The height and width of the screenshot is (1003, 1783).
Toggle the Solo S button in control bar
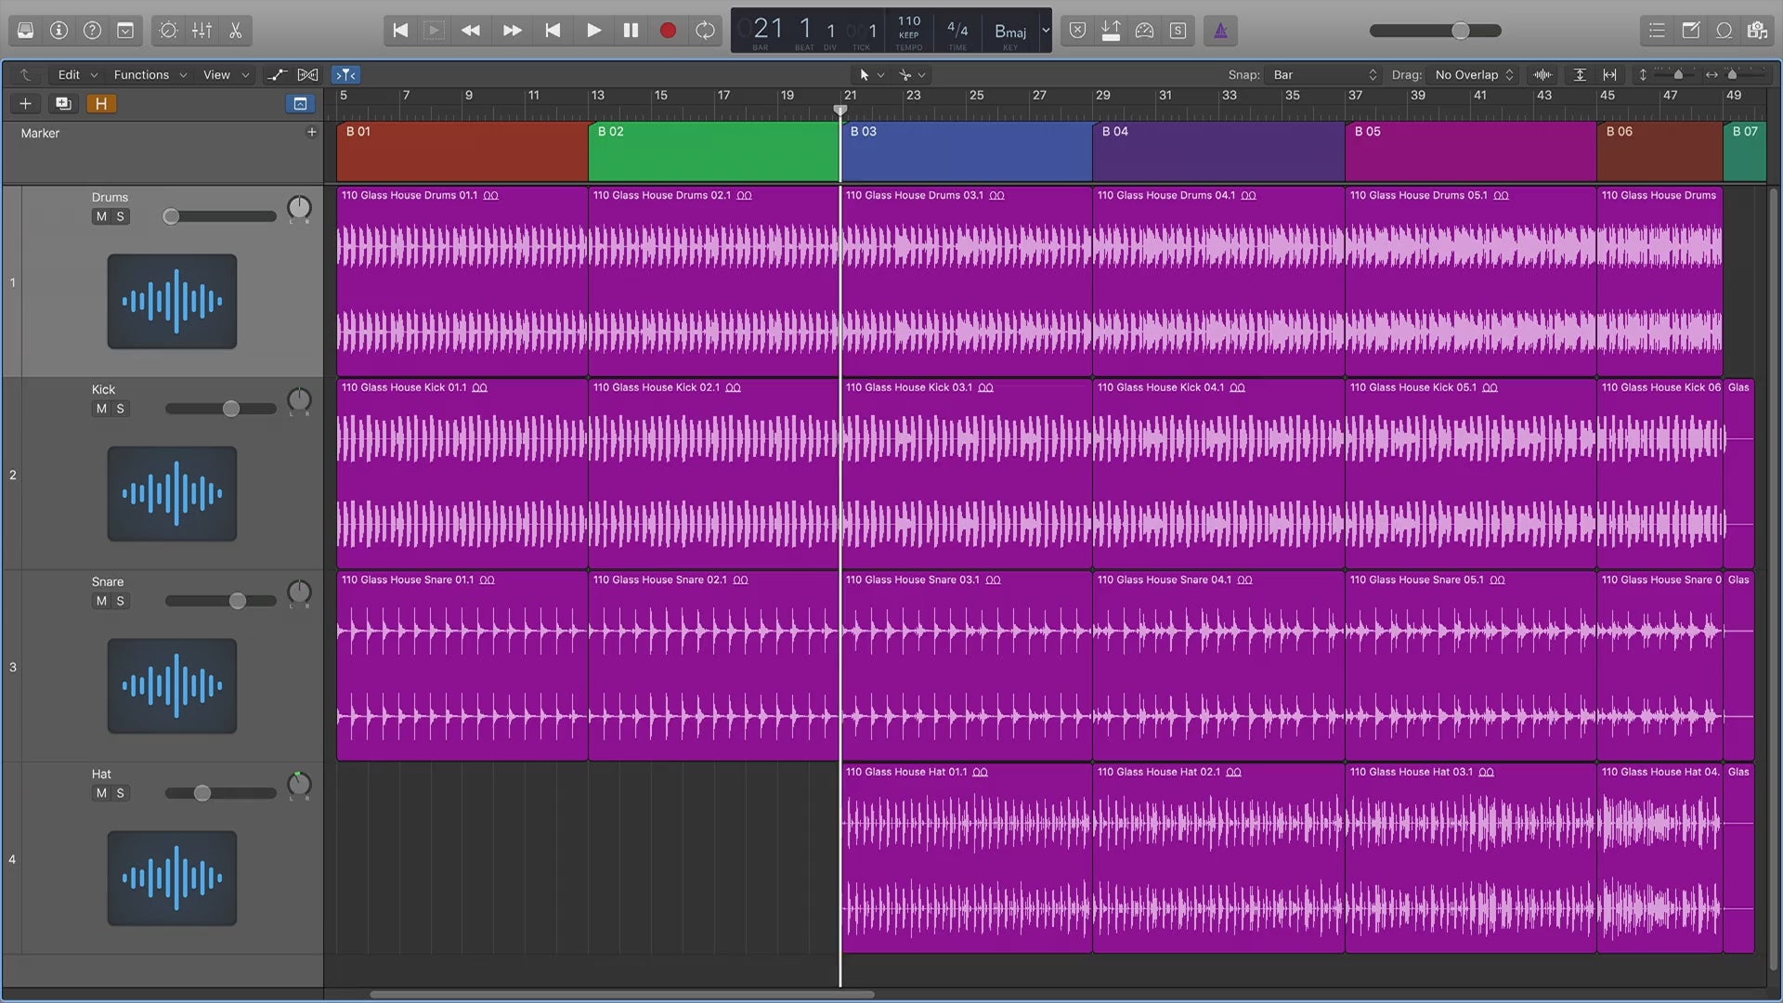tap(1178, 31)
